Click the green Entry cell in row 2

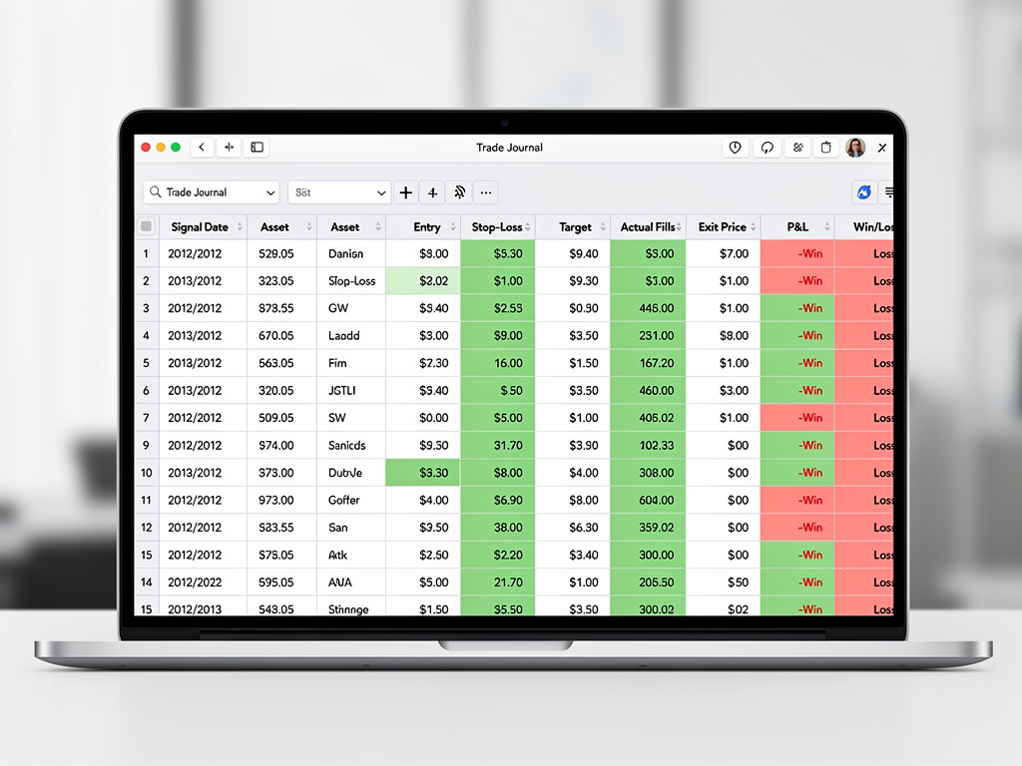tap(423, 280)
